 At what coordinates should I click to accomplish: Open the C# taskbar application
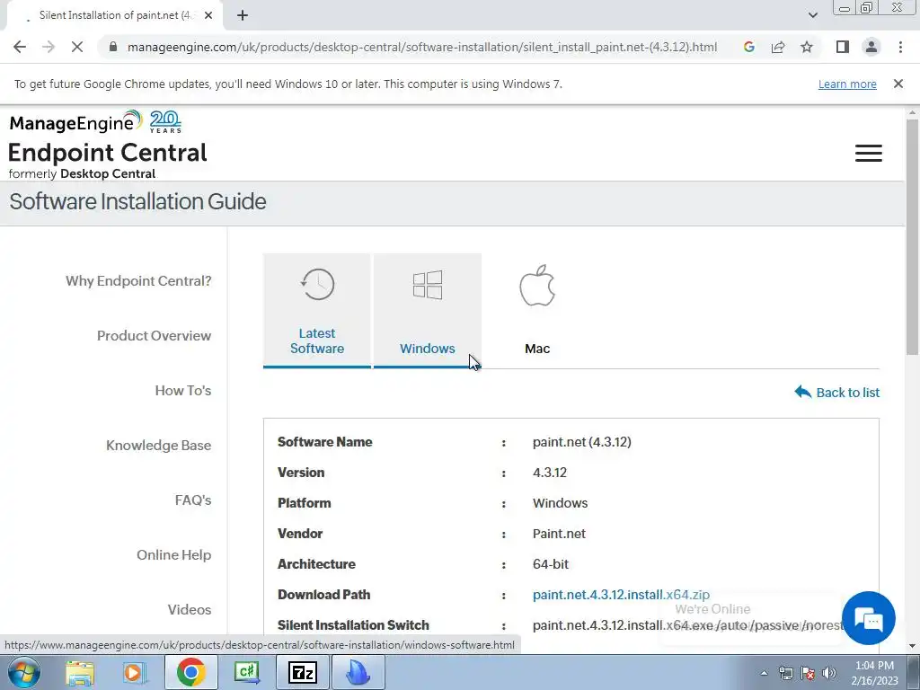(x=246, y=672)
